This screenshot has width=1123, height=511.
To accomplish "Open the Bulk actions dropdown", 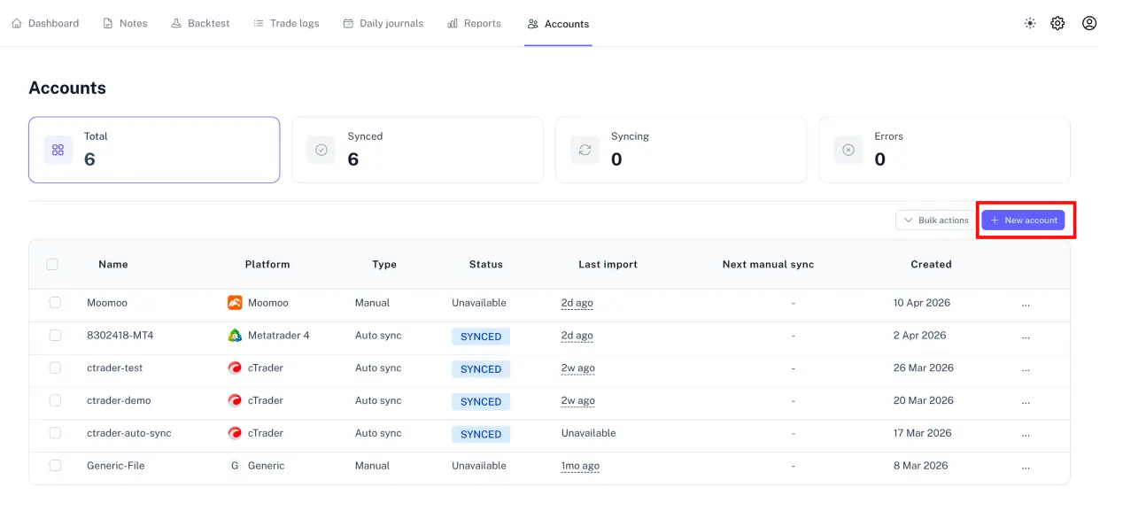I will (x=933, y=220).
